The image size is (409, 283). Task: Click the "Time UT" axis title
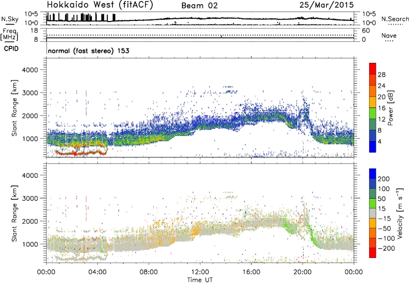pyautogui.click(x=200, y=280)
